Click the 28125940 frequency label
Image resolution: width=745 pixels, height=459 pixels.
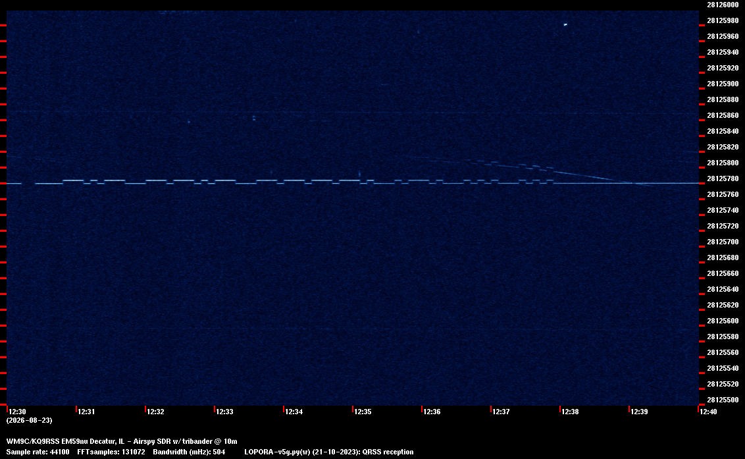click(x=723, y=52)
